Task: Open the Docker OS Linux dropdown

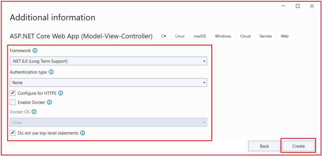Action: pyautogui.click(x=108, y=122)
